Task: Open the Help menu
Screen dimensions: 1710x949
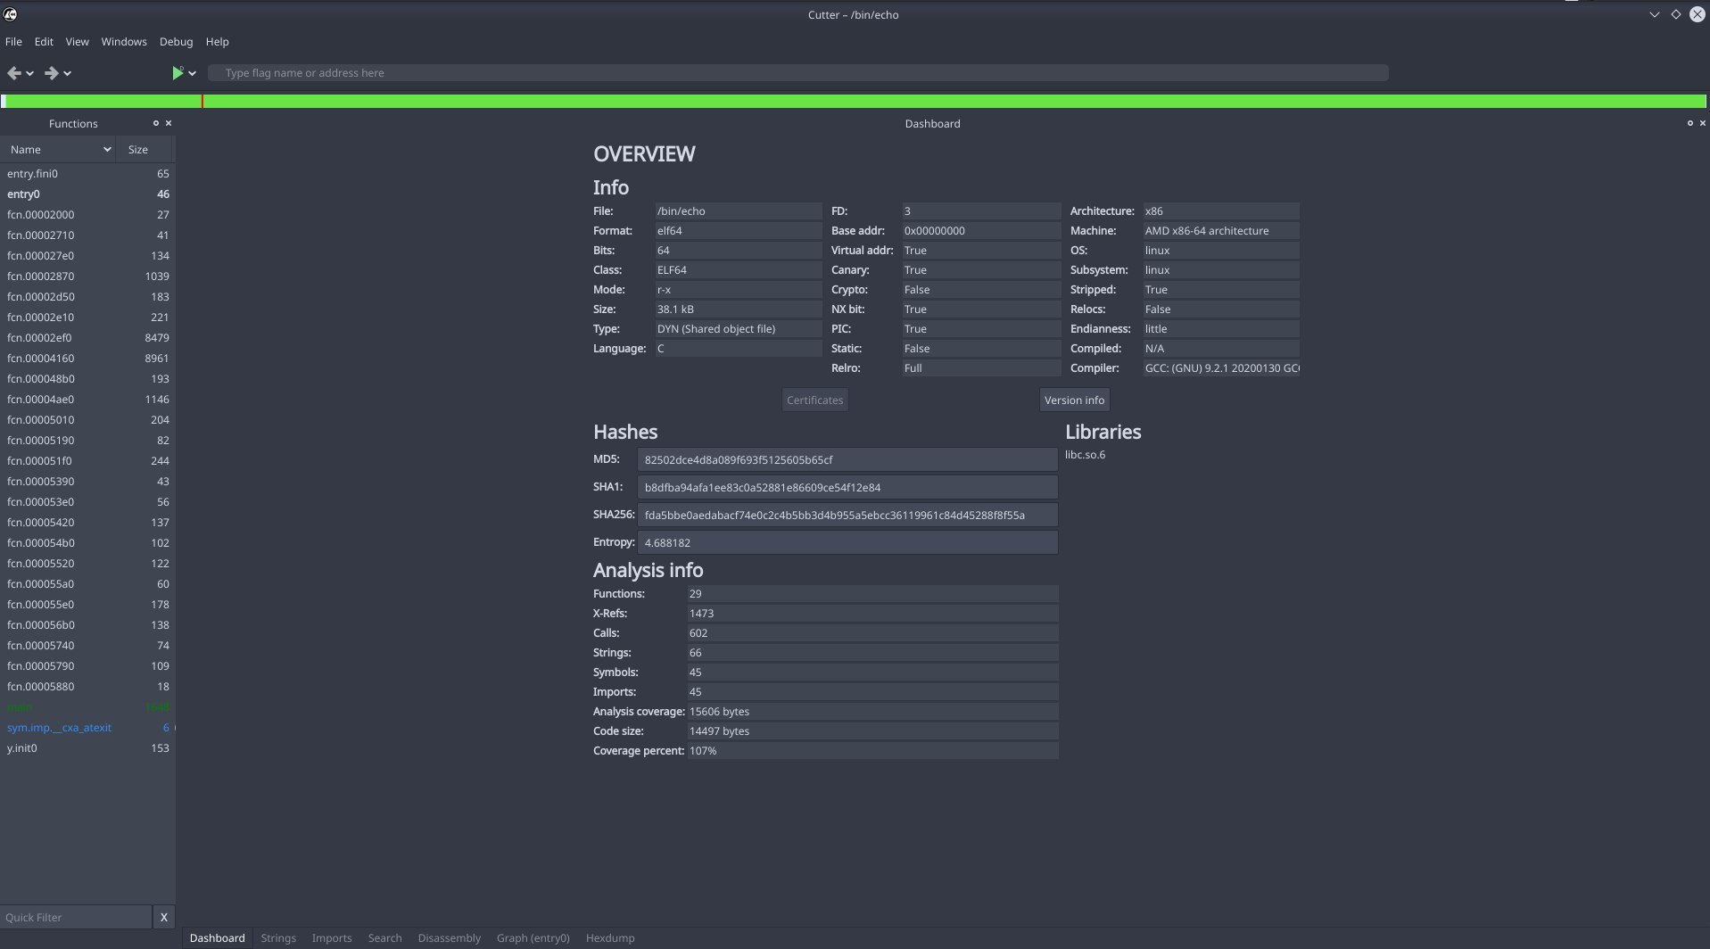Action: click(217, 42)
